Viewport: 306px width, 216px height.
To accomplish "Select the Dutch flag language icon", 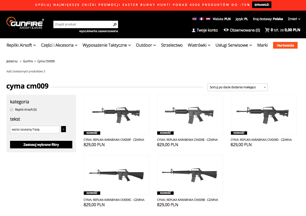I will point(208,19).
